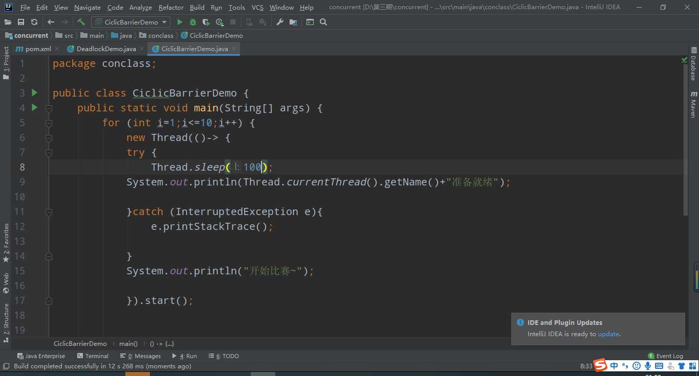This screenshot has width=699, height=376.
Task: Open the Terminal tool window
Action: tap(93, 356)
